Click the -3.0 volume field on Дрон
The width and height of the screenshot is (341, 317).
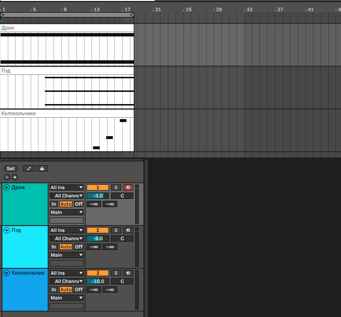(98, 195)
